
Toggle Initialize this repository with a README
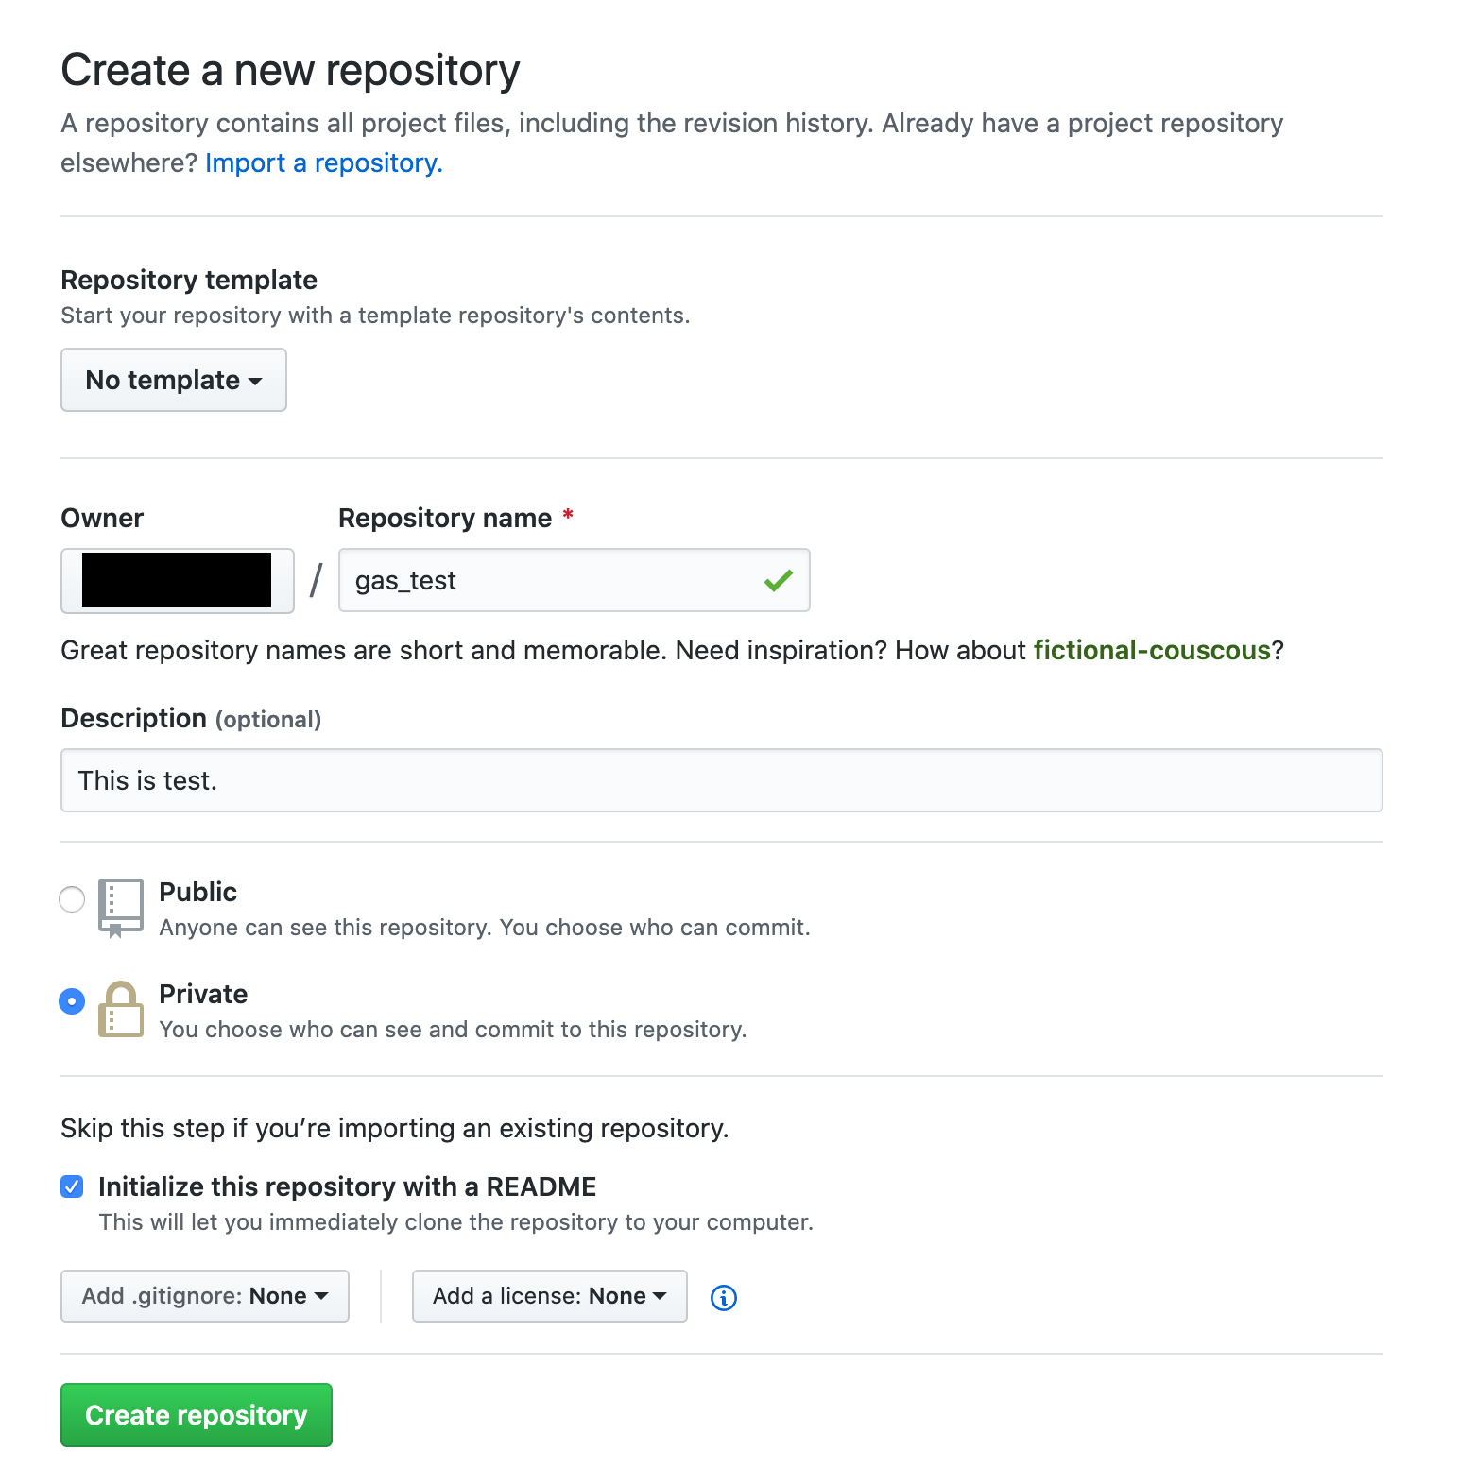72,1186
